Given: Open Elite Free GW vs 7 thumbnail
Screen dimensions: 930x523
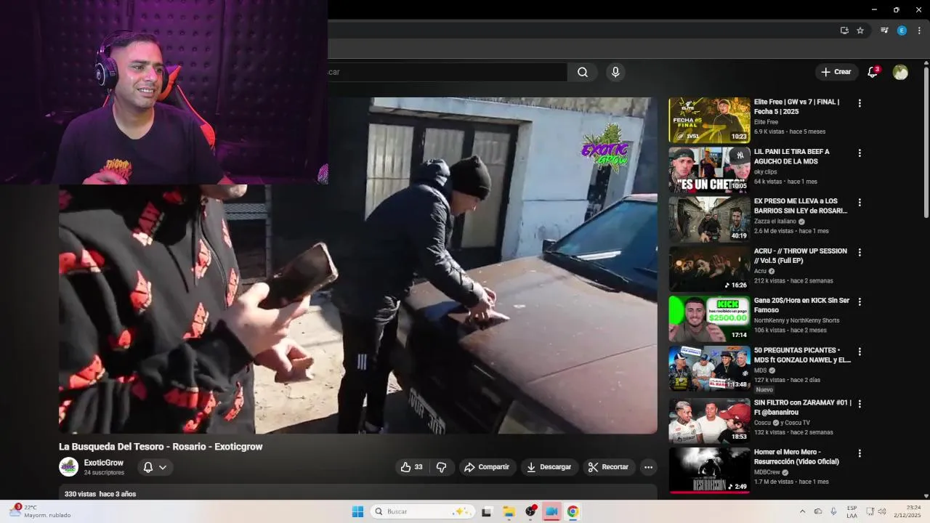Looking at the screenshot, I should click(x=709, y=120).
